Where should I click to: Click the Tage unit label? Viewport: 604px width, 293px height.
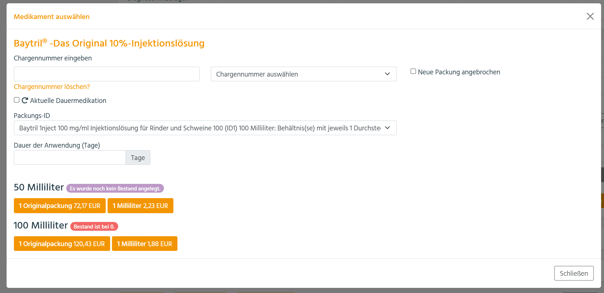point(138,157)
